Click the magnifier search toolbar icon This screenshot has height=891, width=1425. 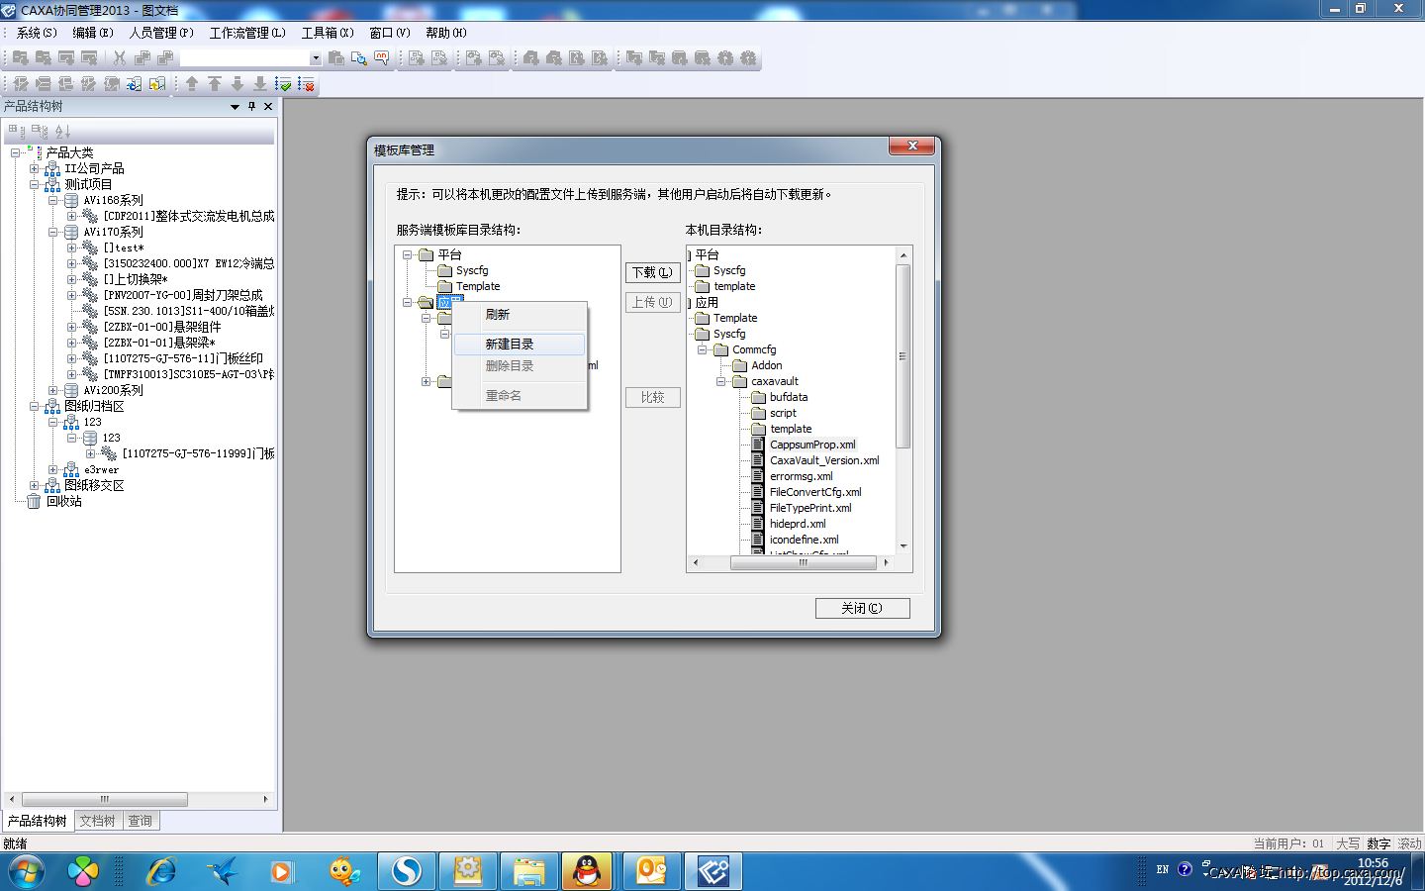pos(359,58)
